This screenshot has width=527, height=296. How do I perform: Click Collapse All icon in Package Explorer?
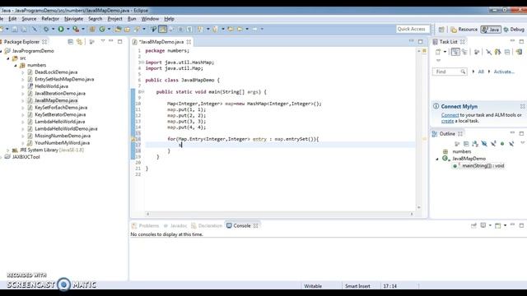coord(70,42)
